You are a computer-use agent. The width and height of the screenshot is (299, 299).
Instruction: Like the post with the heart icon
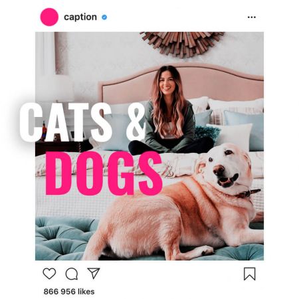[x=49, y=274]
